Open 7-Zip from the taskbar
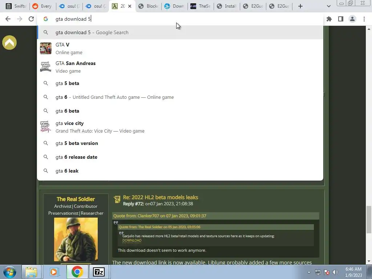This screenshot has height=279, width=372. (x=99, y=272)
